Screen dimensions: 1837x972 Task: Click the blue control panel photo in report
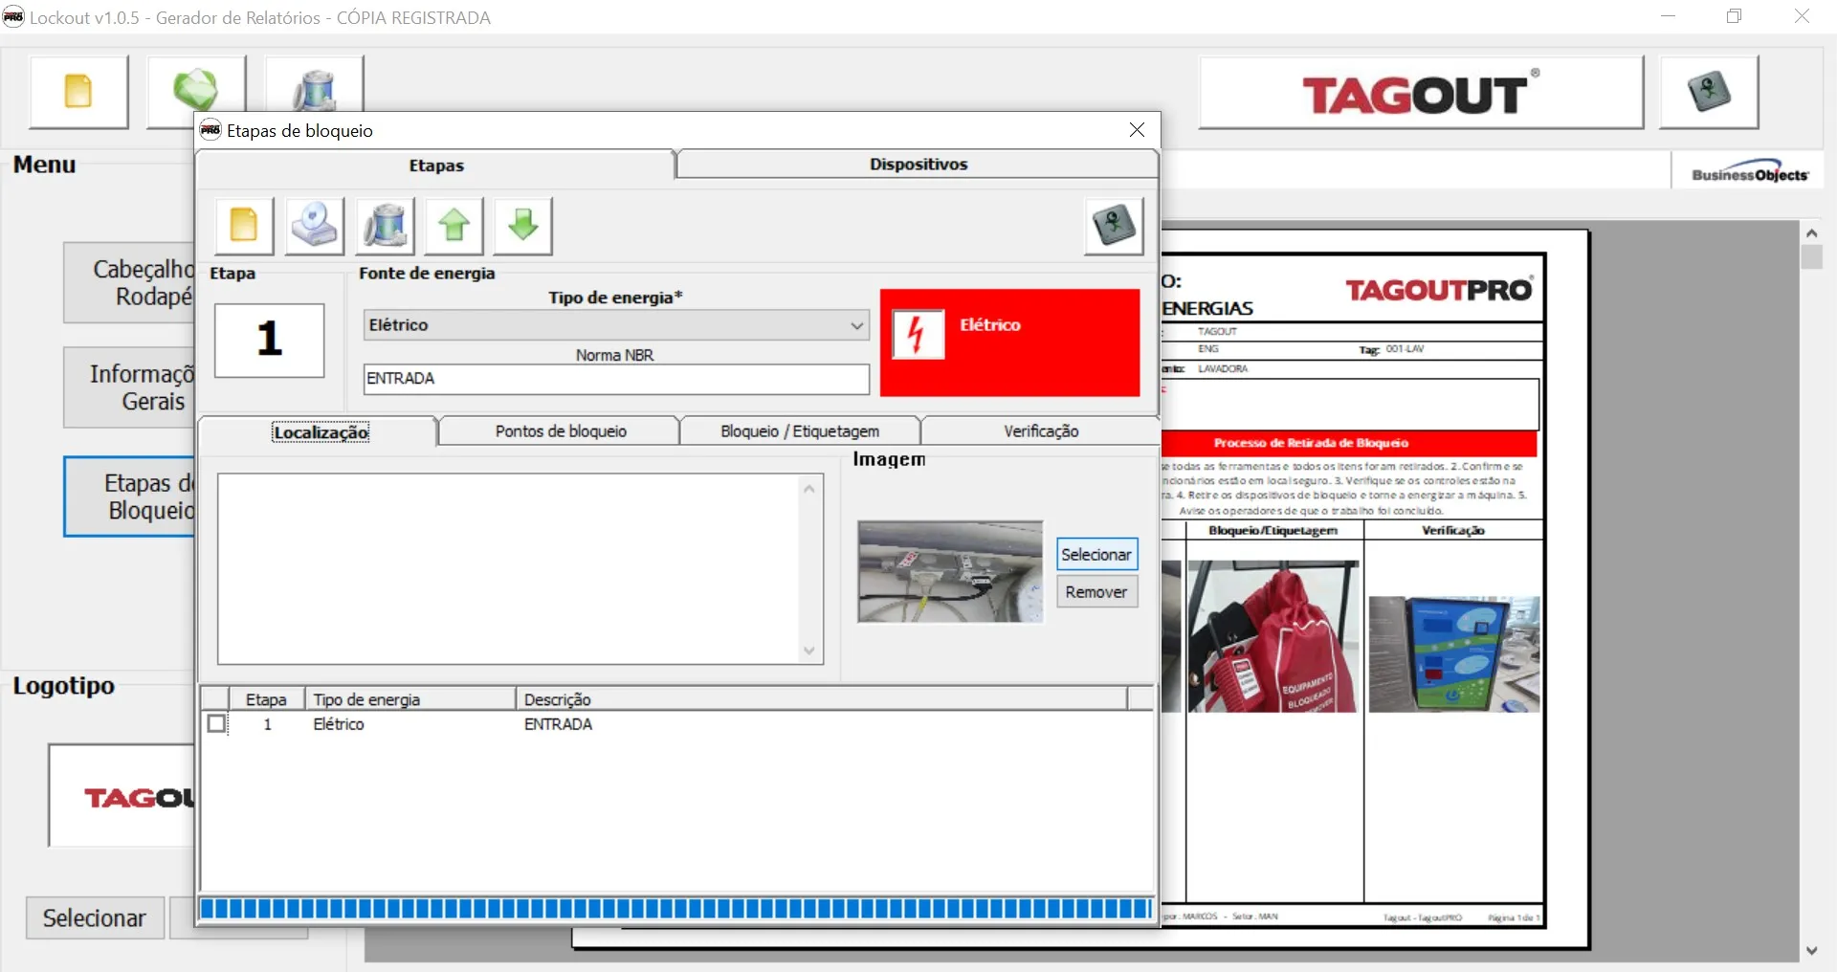[1454, 654]
